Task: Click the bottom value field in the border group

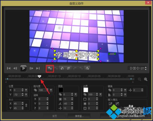Action: pos(92,108)
